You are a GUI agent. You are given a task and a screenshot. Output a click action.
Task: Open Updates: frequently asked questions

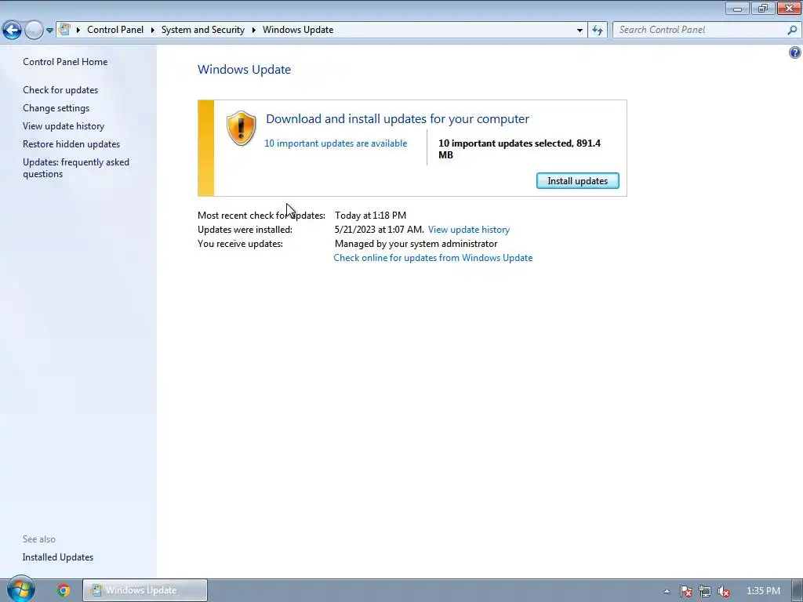coord(76,168)
